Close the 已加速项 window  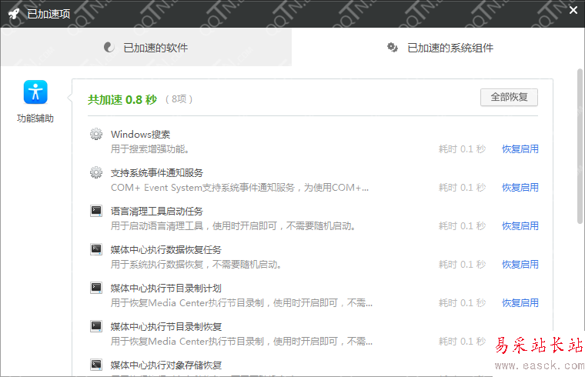pyautogui.click(x=573, y=11)
